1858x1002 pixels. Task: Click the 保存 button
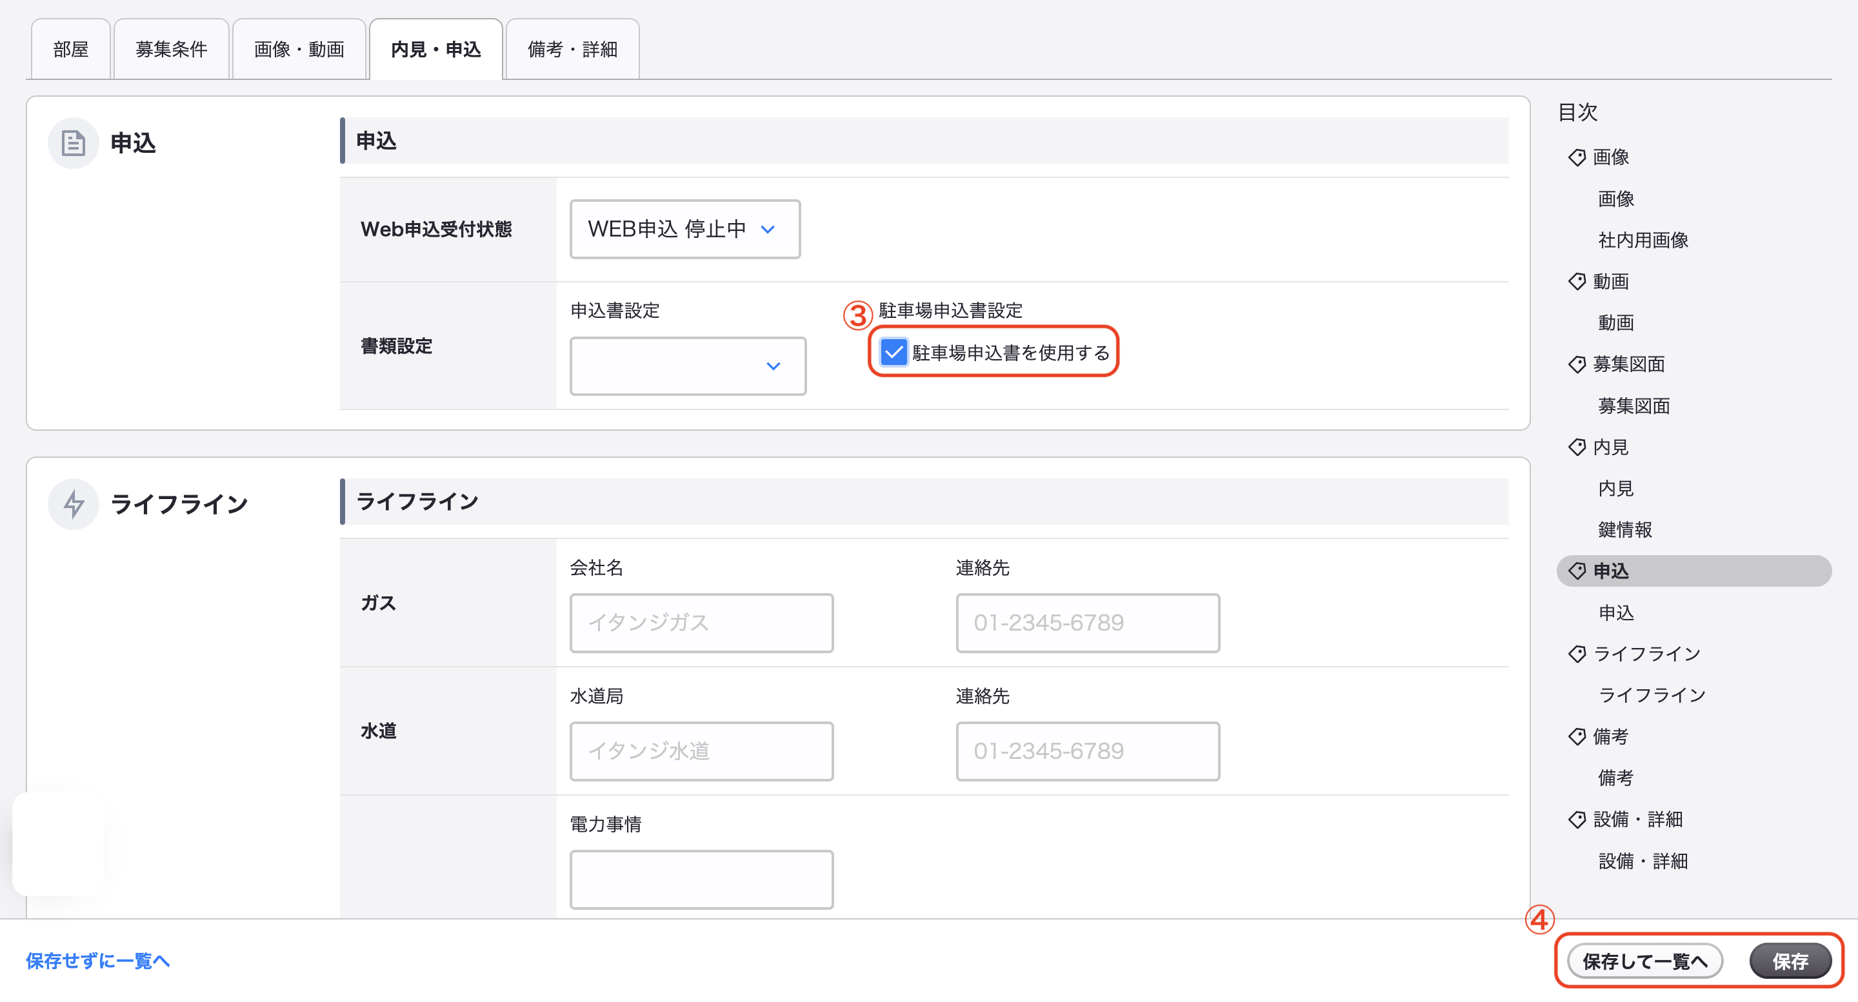coord(1790,961)
